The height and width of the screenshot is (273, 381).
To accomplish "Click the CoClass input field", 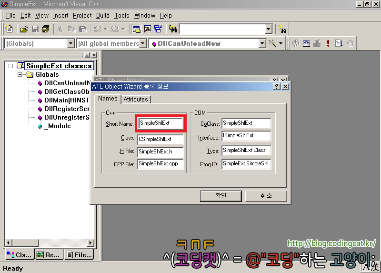I will point(246,123).
